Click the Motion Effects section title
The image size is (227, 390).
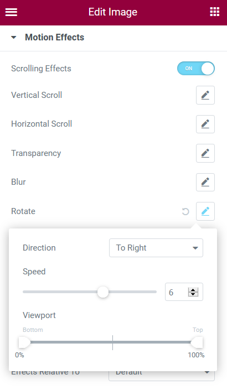(54, 37)
